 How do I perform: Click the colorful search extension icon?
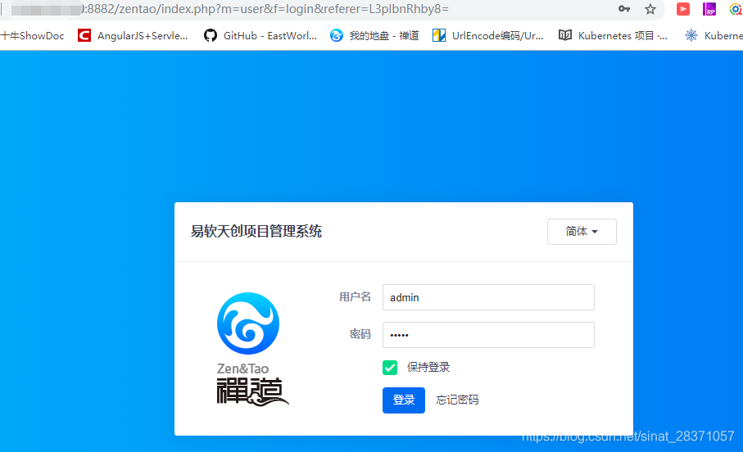point(736,9)
